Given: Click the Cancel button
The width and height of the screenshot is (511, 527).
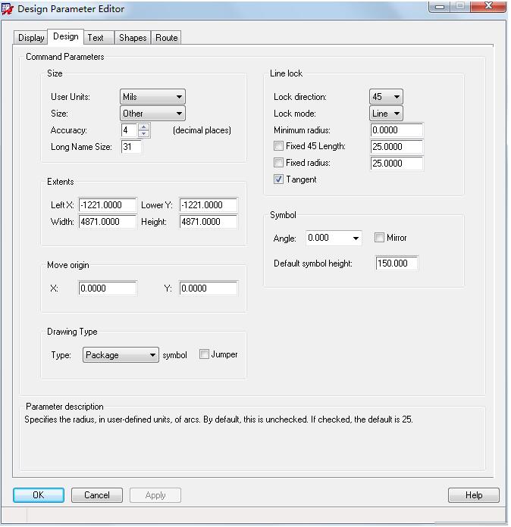Looking at the screenshot, I should click(x=97, y=495).
